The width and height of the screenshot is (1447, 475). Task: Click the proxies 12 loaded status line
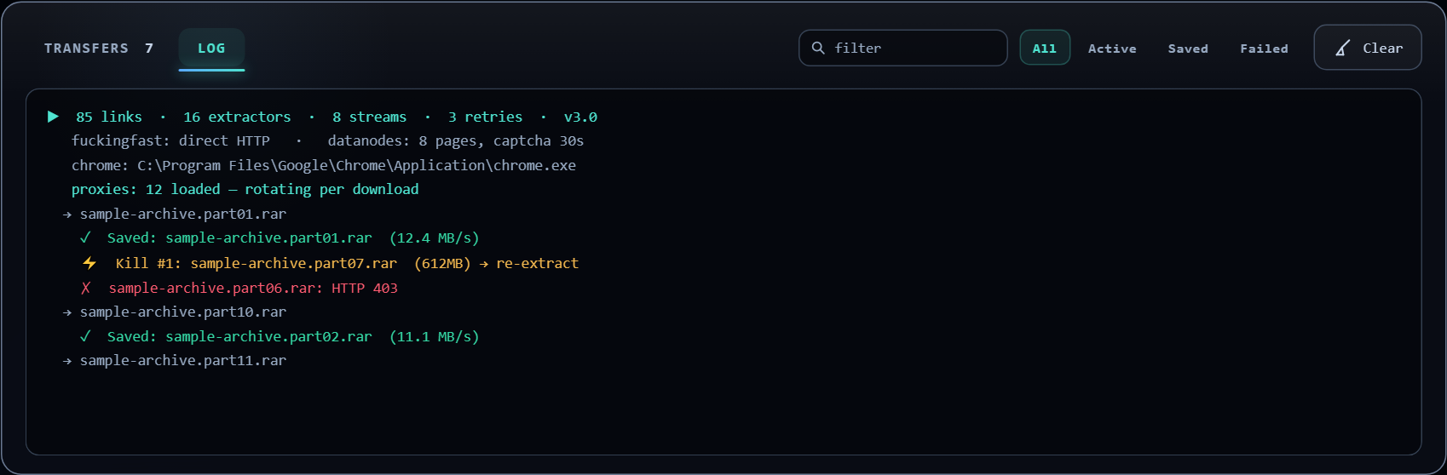tap(245, 189)
